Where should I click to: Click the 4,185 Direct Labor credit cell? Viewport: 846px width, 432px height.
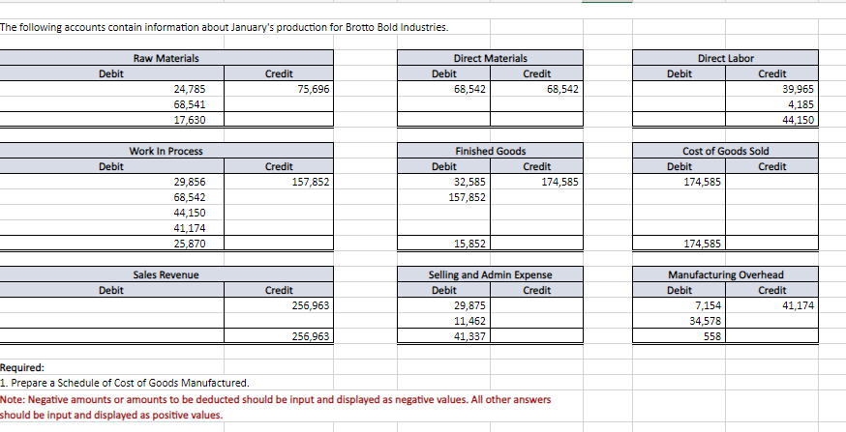[772, 104]
